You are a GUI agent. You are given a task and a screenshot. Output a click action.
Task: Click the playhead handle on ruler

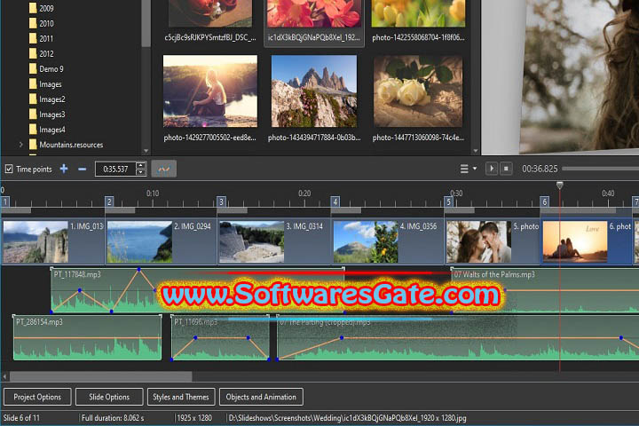click(x=560, y=185)
